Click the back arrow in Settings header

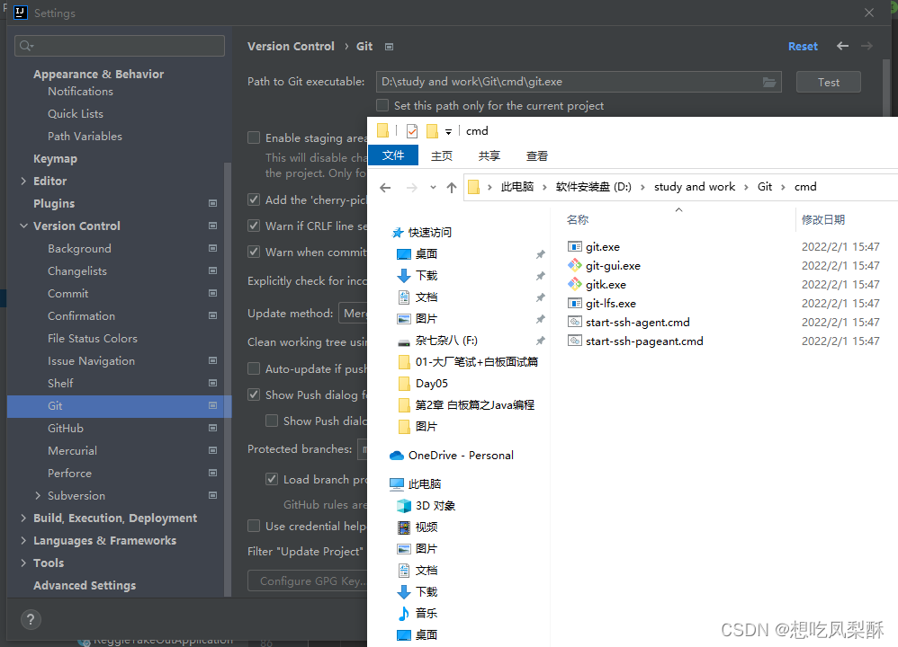click(842, 46)
